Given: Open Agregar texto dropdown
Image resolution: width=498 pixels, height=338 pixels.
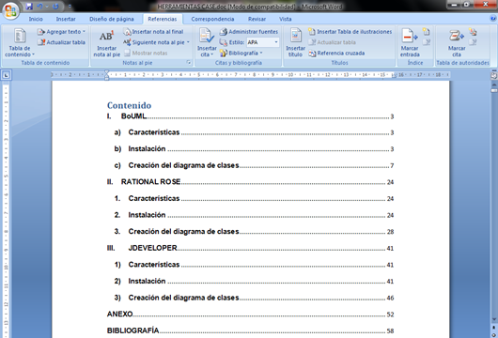Looking at the screenshot, I should tap(61, 32).
